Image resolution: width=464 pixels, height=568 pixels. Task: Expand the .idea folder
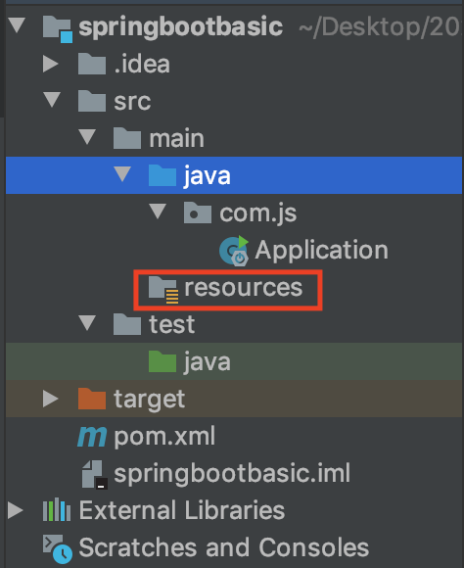[51, 64]
